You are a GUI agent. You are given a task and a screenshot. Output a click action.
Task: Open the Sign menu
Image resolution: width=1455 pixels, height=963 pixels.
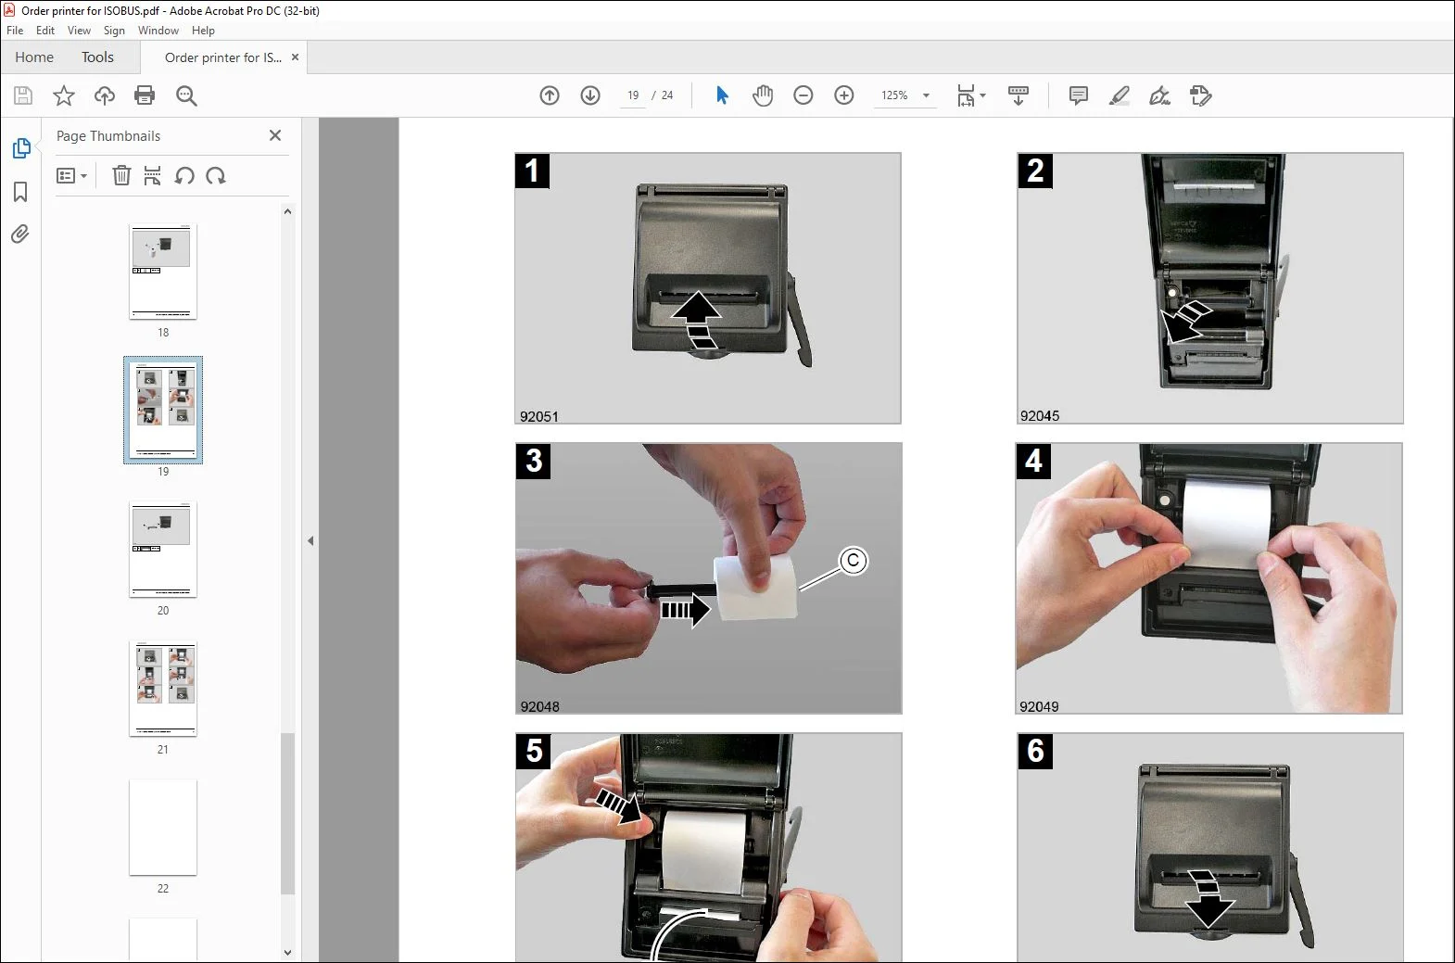tap(114, 31)
